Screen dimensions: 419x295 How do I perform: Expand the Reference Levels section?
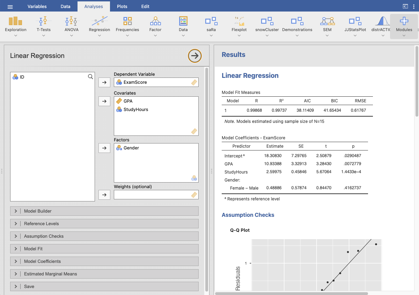point(104,224)
